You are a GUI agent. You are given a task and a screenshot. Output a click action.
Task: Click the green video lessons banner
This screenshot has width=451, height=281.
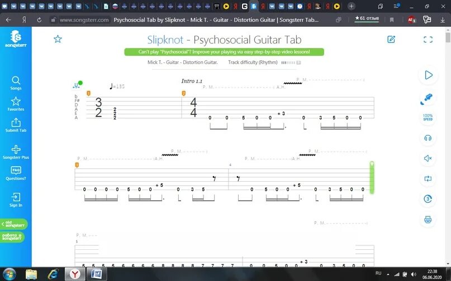coord(224,52)
